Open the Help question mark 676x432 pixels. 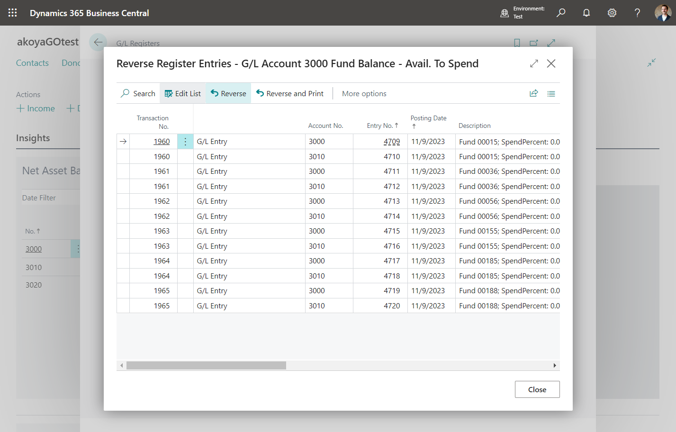click(637, 13)
